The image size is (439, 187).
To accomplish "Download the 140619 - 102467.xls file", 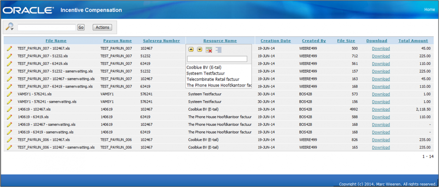I will [381, 110].
